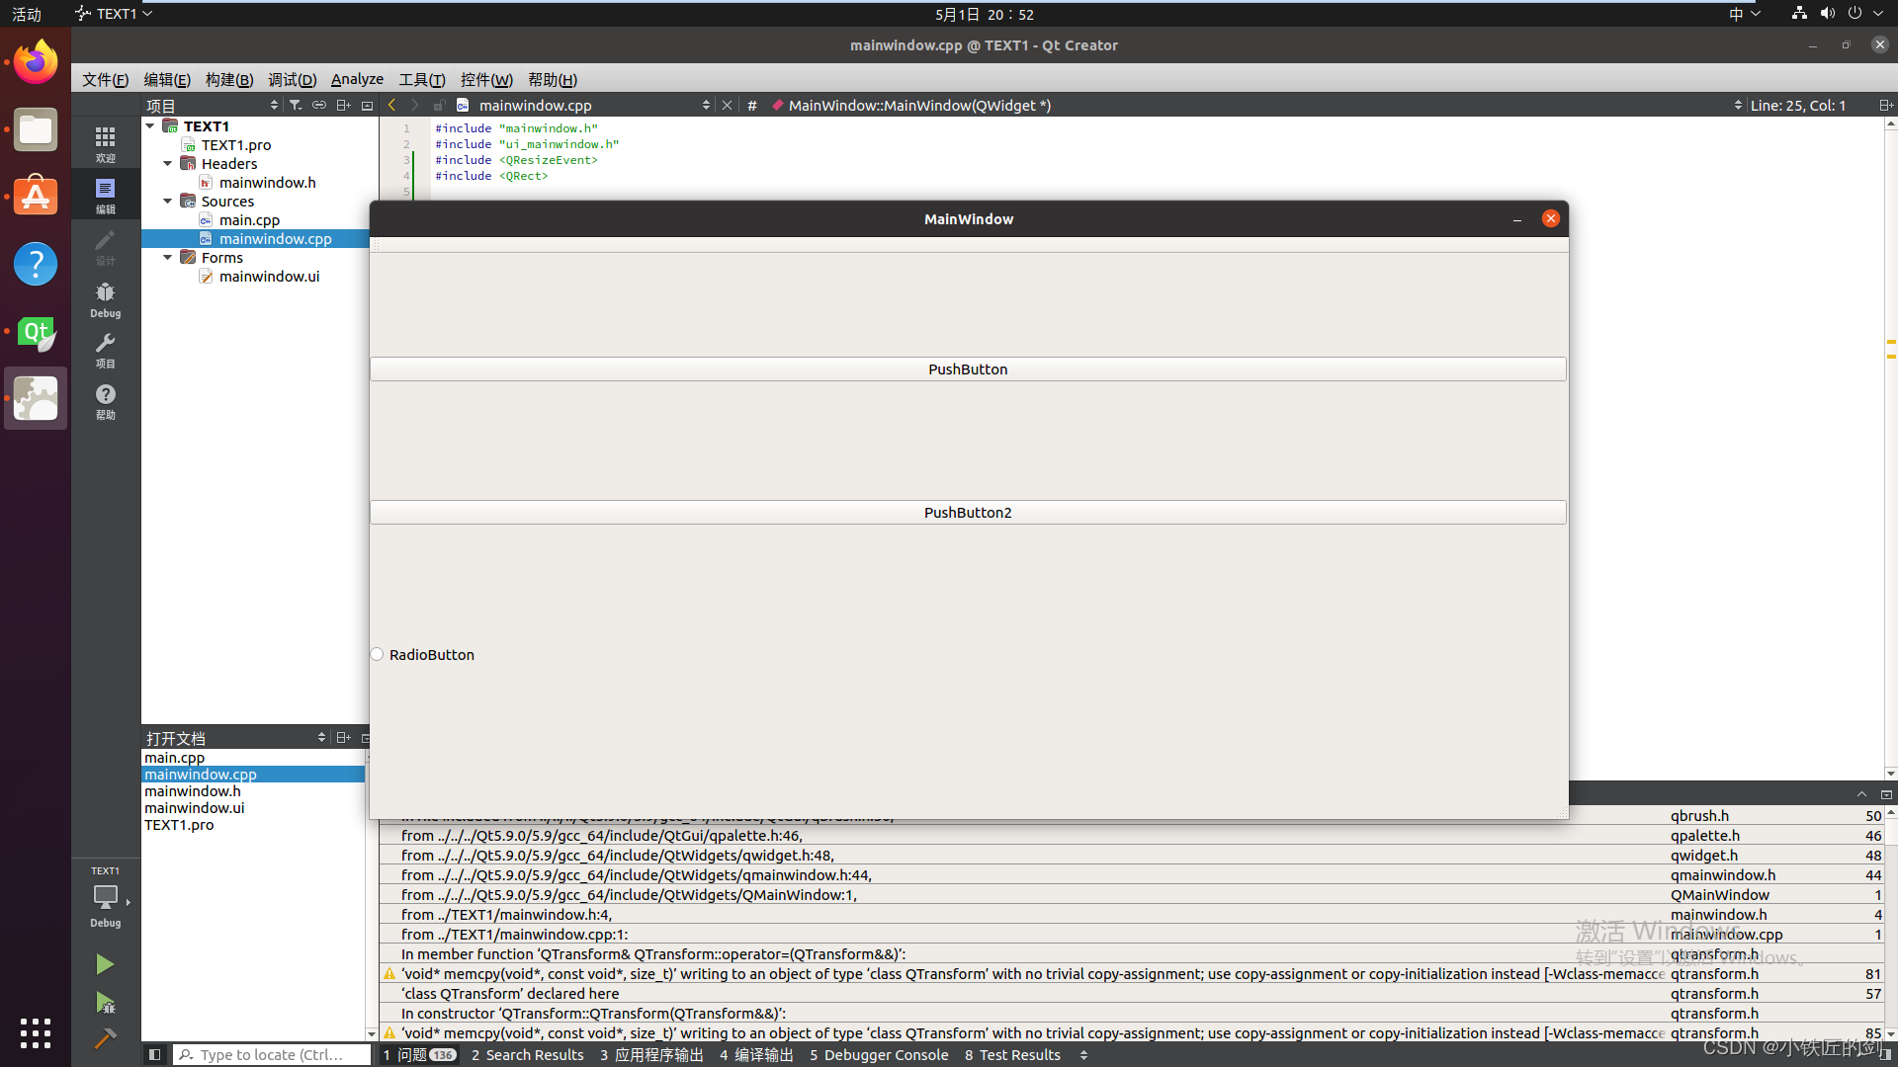1898x1067 pixels.
Task: Open the Analyze menu in menu bar
Action: coord(356,79)
